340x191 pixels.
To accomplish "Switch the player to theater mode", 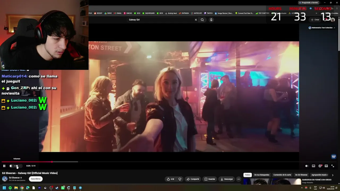I will (x=326, y=166).
